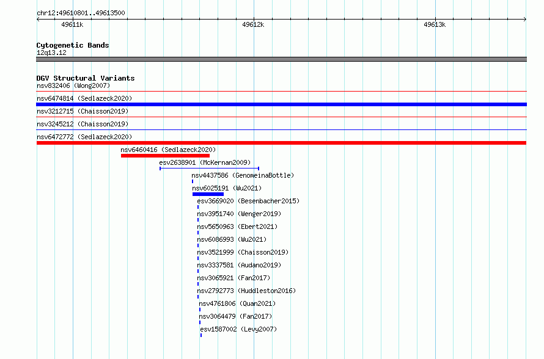This screenshot has width=544, height=359.
Task: Click the DGV Structural Variants track title
Action: click(x=86, y=78)
